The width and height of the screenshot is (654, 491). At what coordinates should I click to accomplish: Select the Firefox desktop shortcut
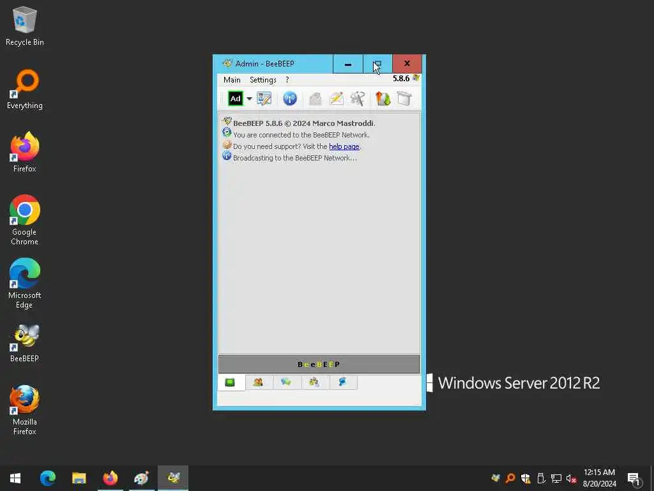(x=25, y=152)
